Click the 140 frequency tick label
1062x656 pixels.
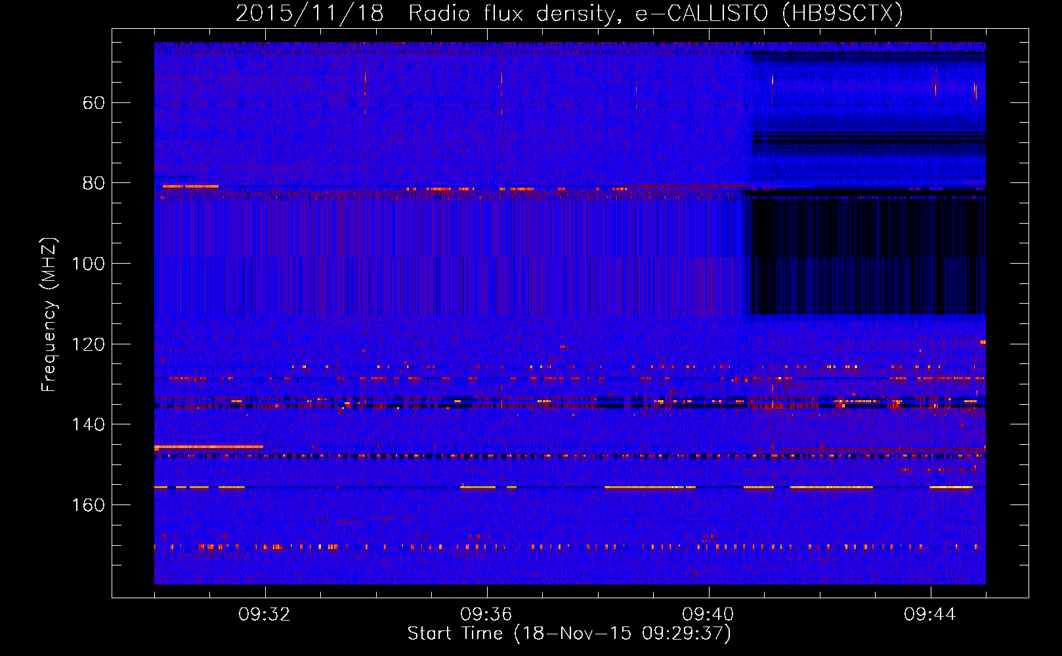(x=89, y=424)
